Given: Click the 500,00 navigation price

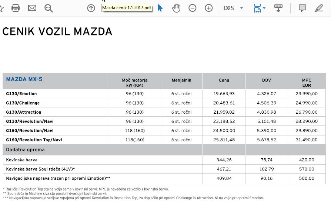Looking at the screenshot, I should pyautogui.click(x=307, y=178).
